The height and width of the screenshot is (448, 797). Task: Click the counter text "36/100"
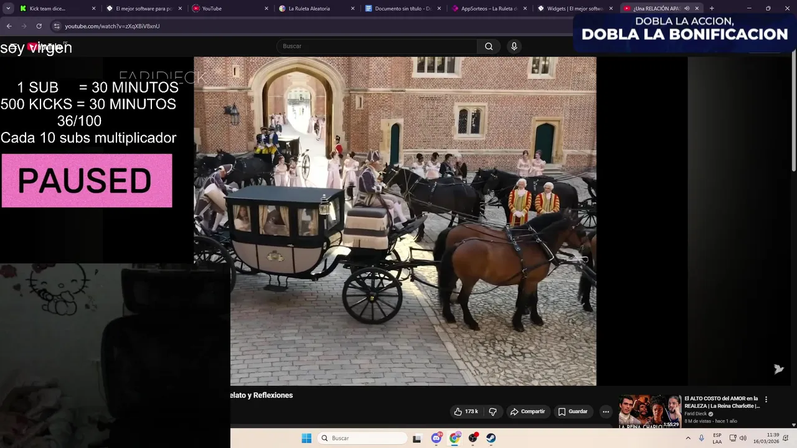tap(79, 121)
